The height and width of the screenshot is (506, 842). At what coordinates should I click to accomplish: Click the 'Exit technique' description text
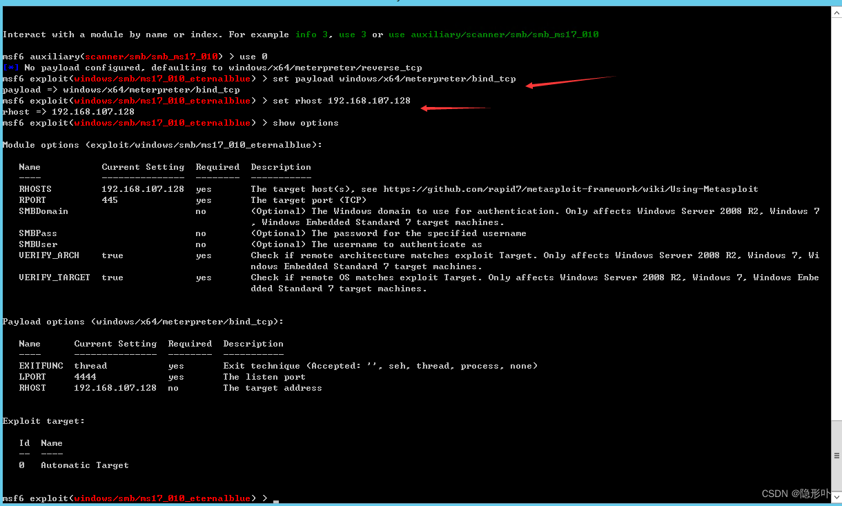click(380, 366)
